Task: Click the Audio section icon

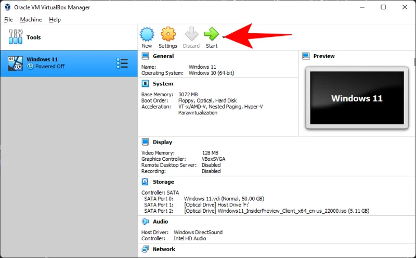Action: pos(147,222)
